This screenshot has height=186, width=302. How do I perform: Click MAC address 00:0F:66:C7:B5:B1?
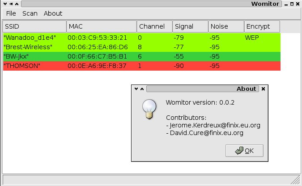pos(97,57)
